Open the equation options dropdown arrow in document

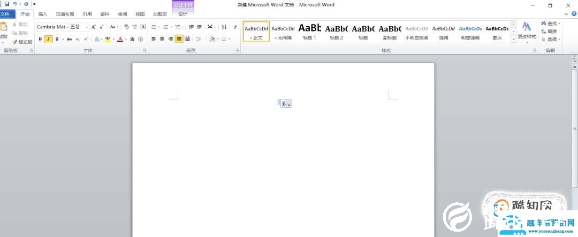[290, 105]
